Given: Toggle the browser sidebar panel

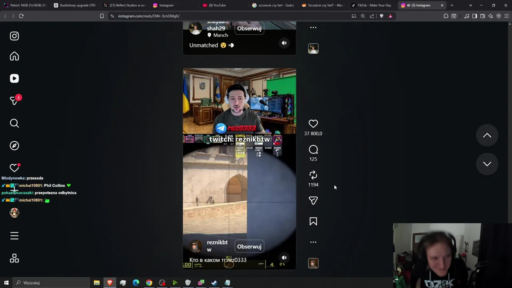Looking at the screenshot, I should click(474, 16).
